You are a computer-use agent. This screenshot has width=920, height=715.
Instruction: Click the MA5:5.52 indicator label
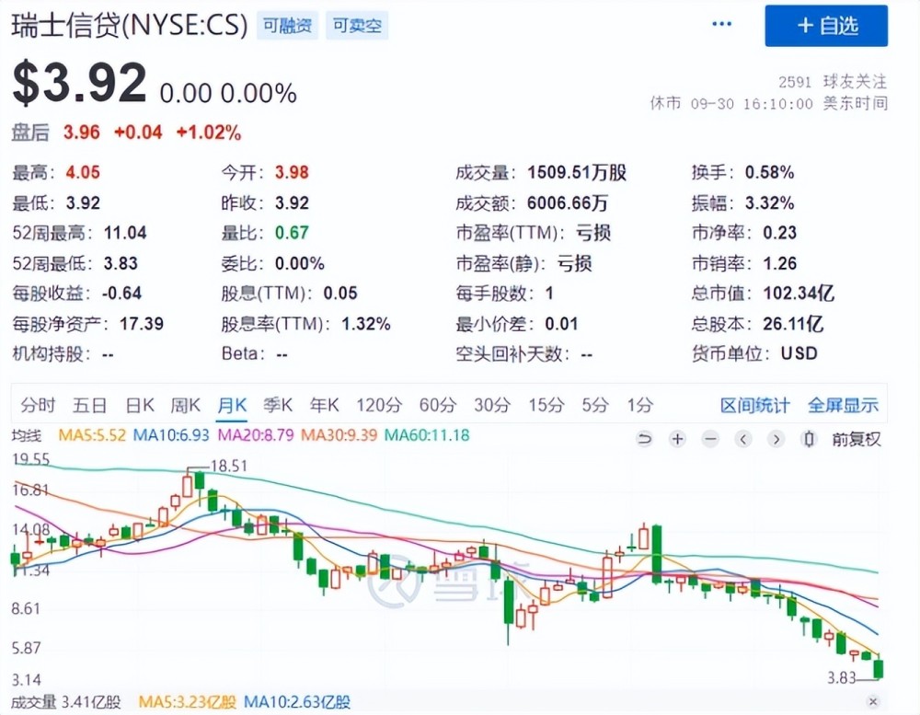click(x=92, y=435)
